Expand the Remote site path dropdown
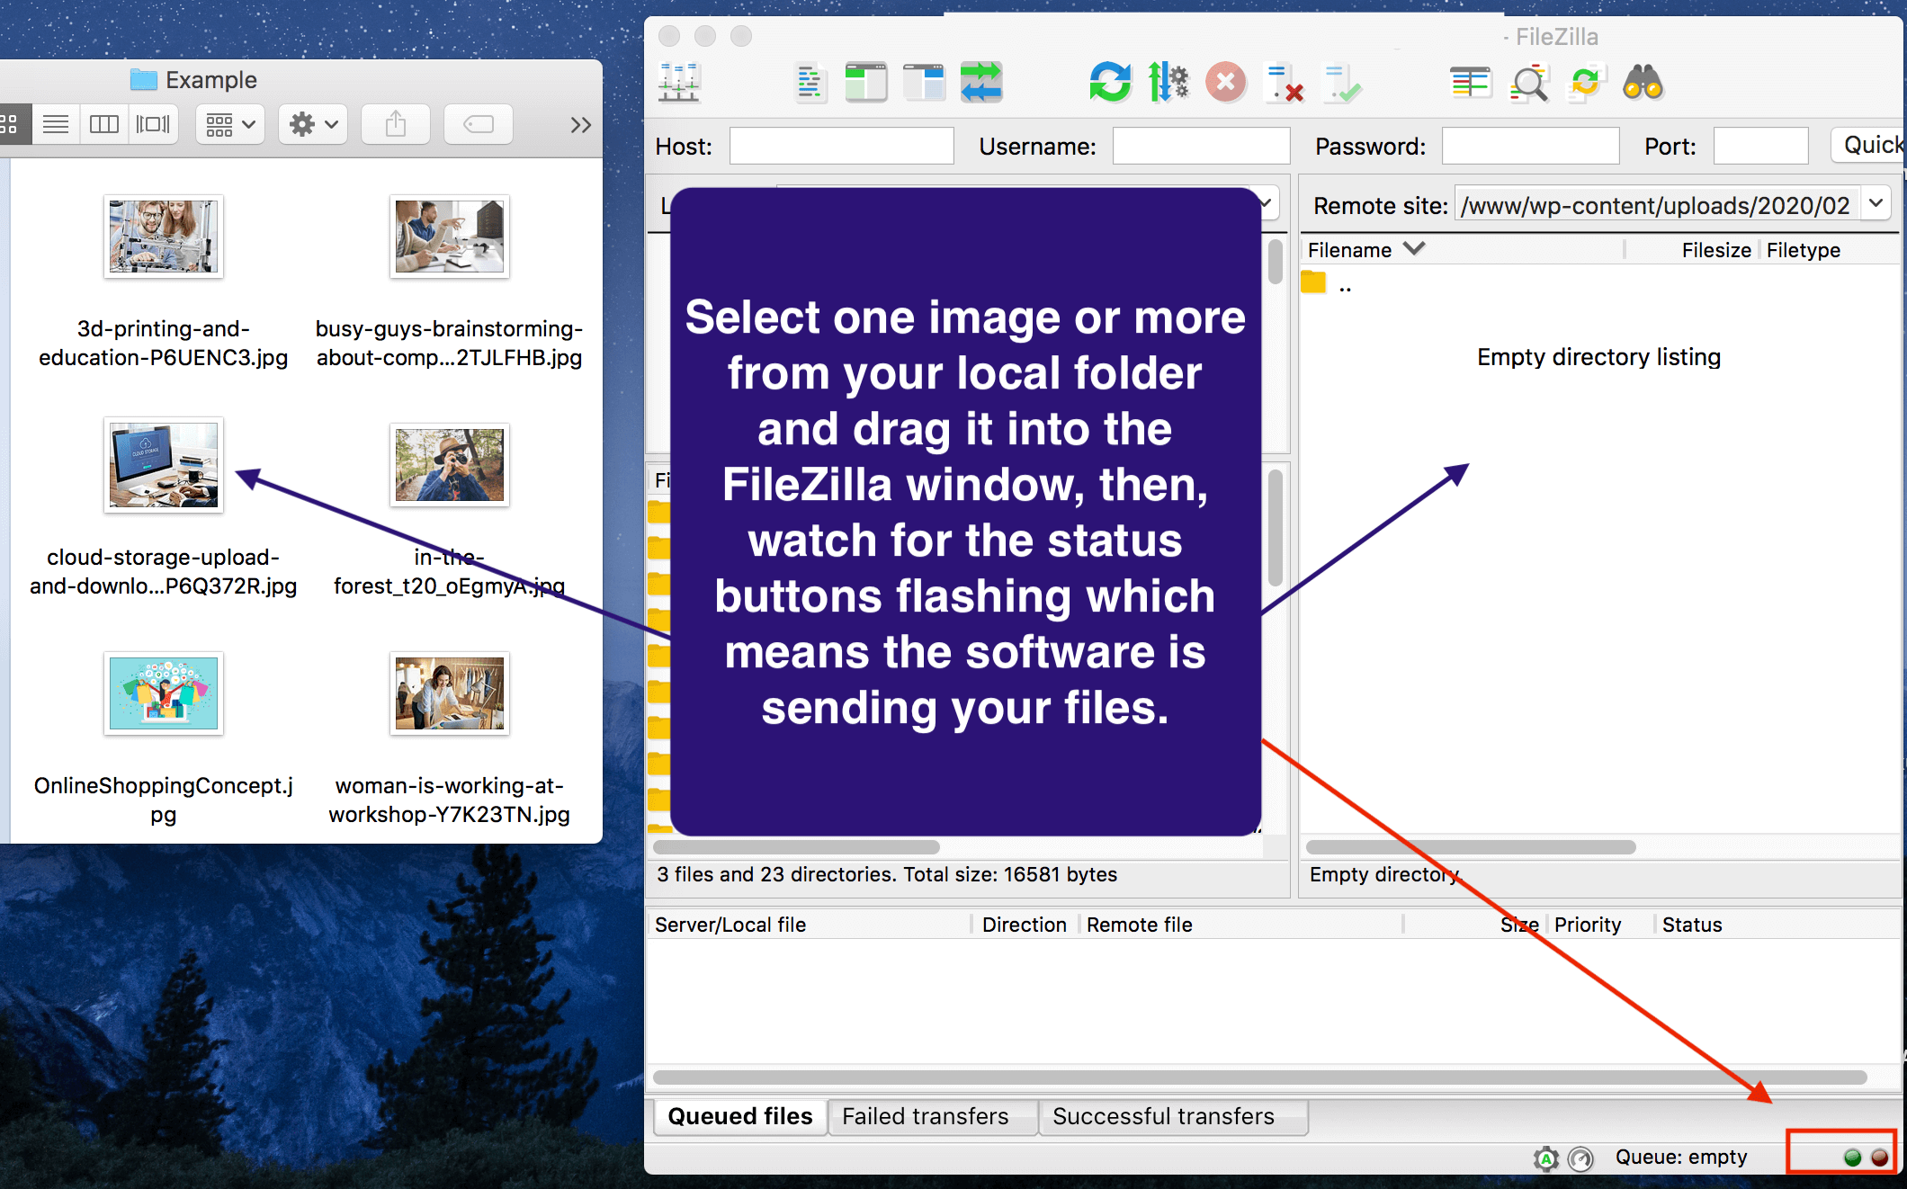 [1876, 204]
